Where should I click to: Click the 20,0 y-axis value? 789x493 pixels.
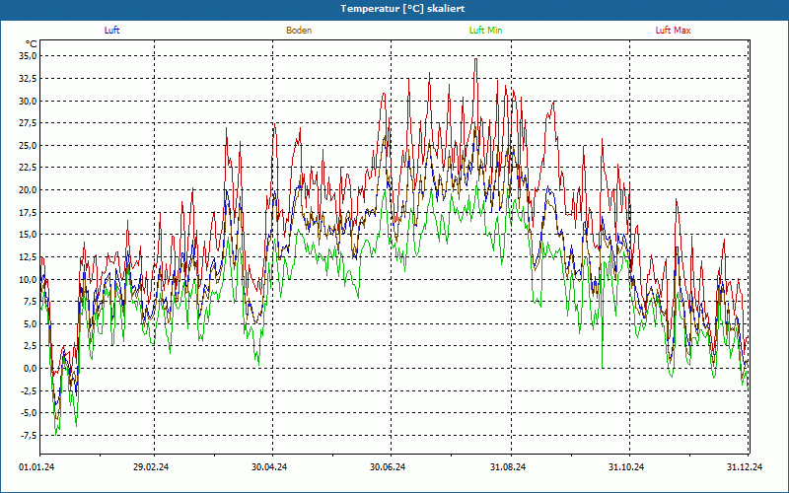point(28,190)
